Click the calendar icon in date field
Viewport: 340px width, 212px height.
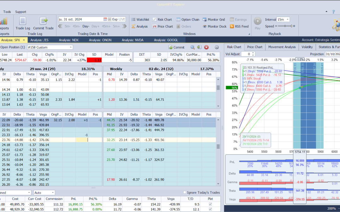point(105,19)
